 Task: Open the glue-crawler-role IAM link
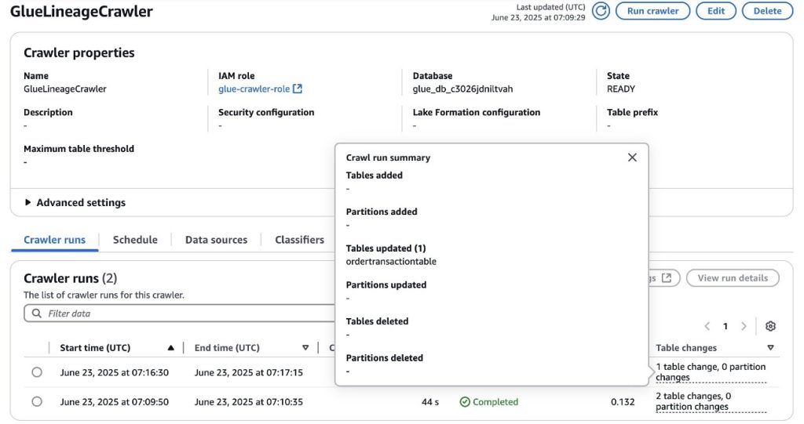point(254,89)
